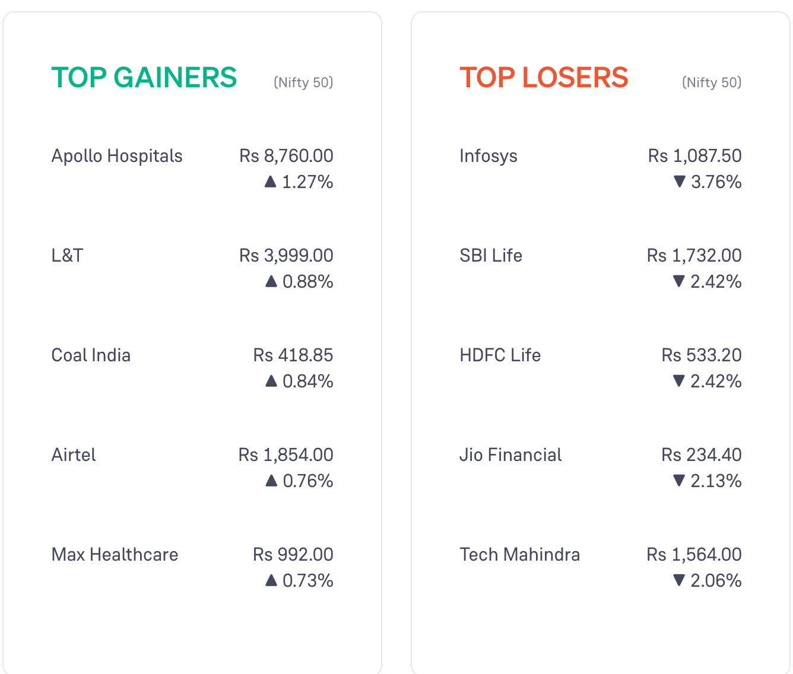Open Infosys from top losers
Viewport: 793px width, 674px height.
489,157
